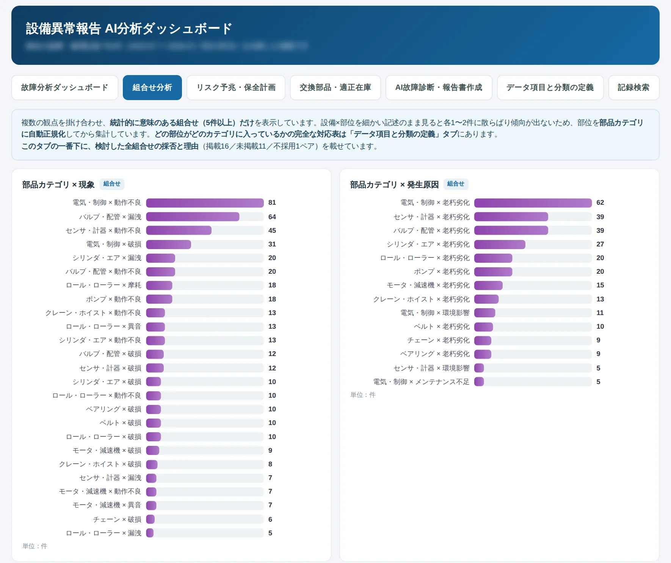
Task: Click the バルブ・配管 × 動作不良 label
Action: [103, 271]
